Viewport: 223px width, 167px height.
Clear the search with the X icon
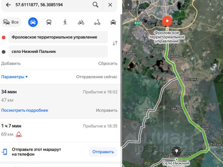(x=110, y=5)
